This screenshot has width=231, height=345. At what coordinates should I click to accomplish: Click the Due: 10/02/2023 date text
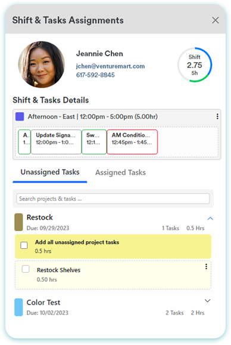point(48,313)
